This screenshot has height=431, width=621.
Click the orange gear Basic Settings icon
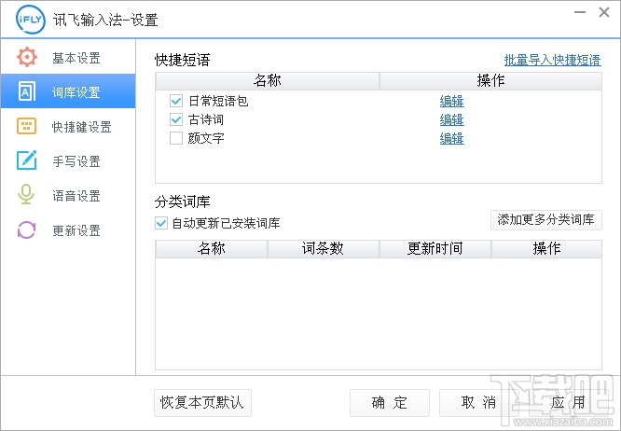click(x=26, y=58)
